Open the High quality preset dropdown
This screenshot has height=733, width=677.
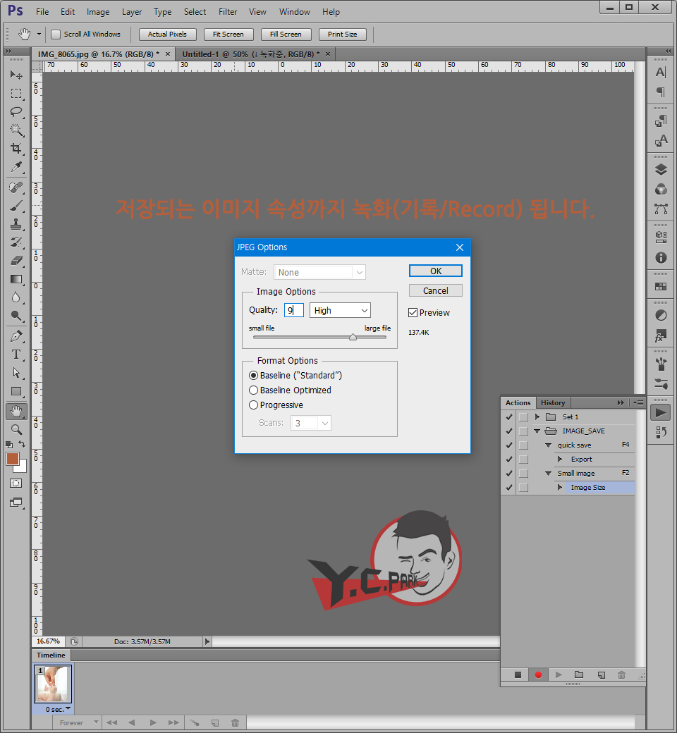[340, 310]
